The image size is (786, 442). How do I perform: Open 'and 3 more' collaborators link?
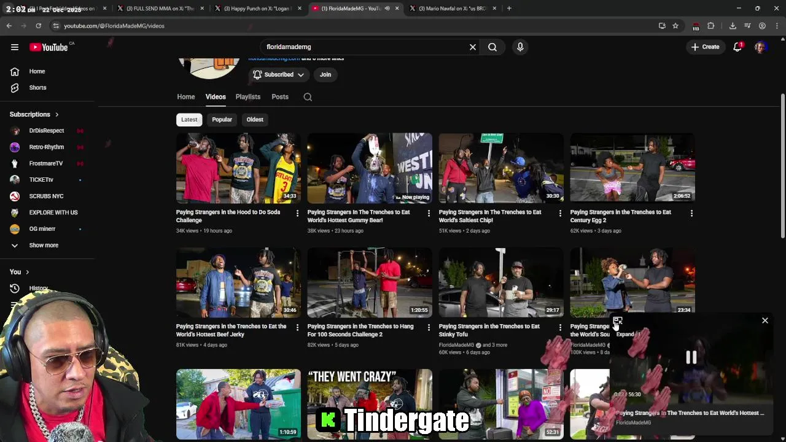[x=495, y=345]
